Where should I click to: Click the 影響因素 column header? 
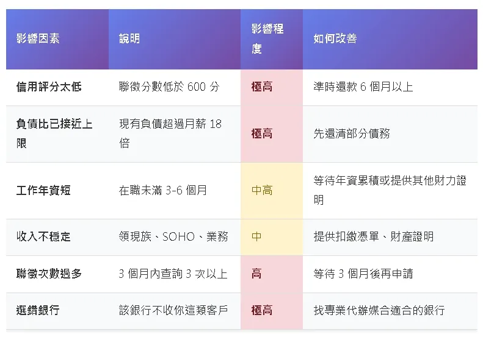[38, 39]
